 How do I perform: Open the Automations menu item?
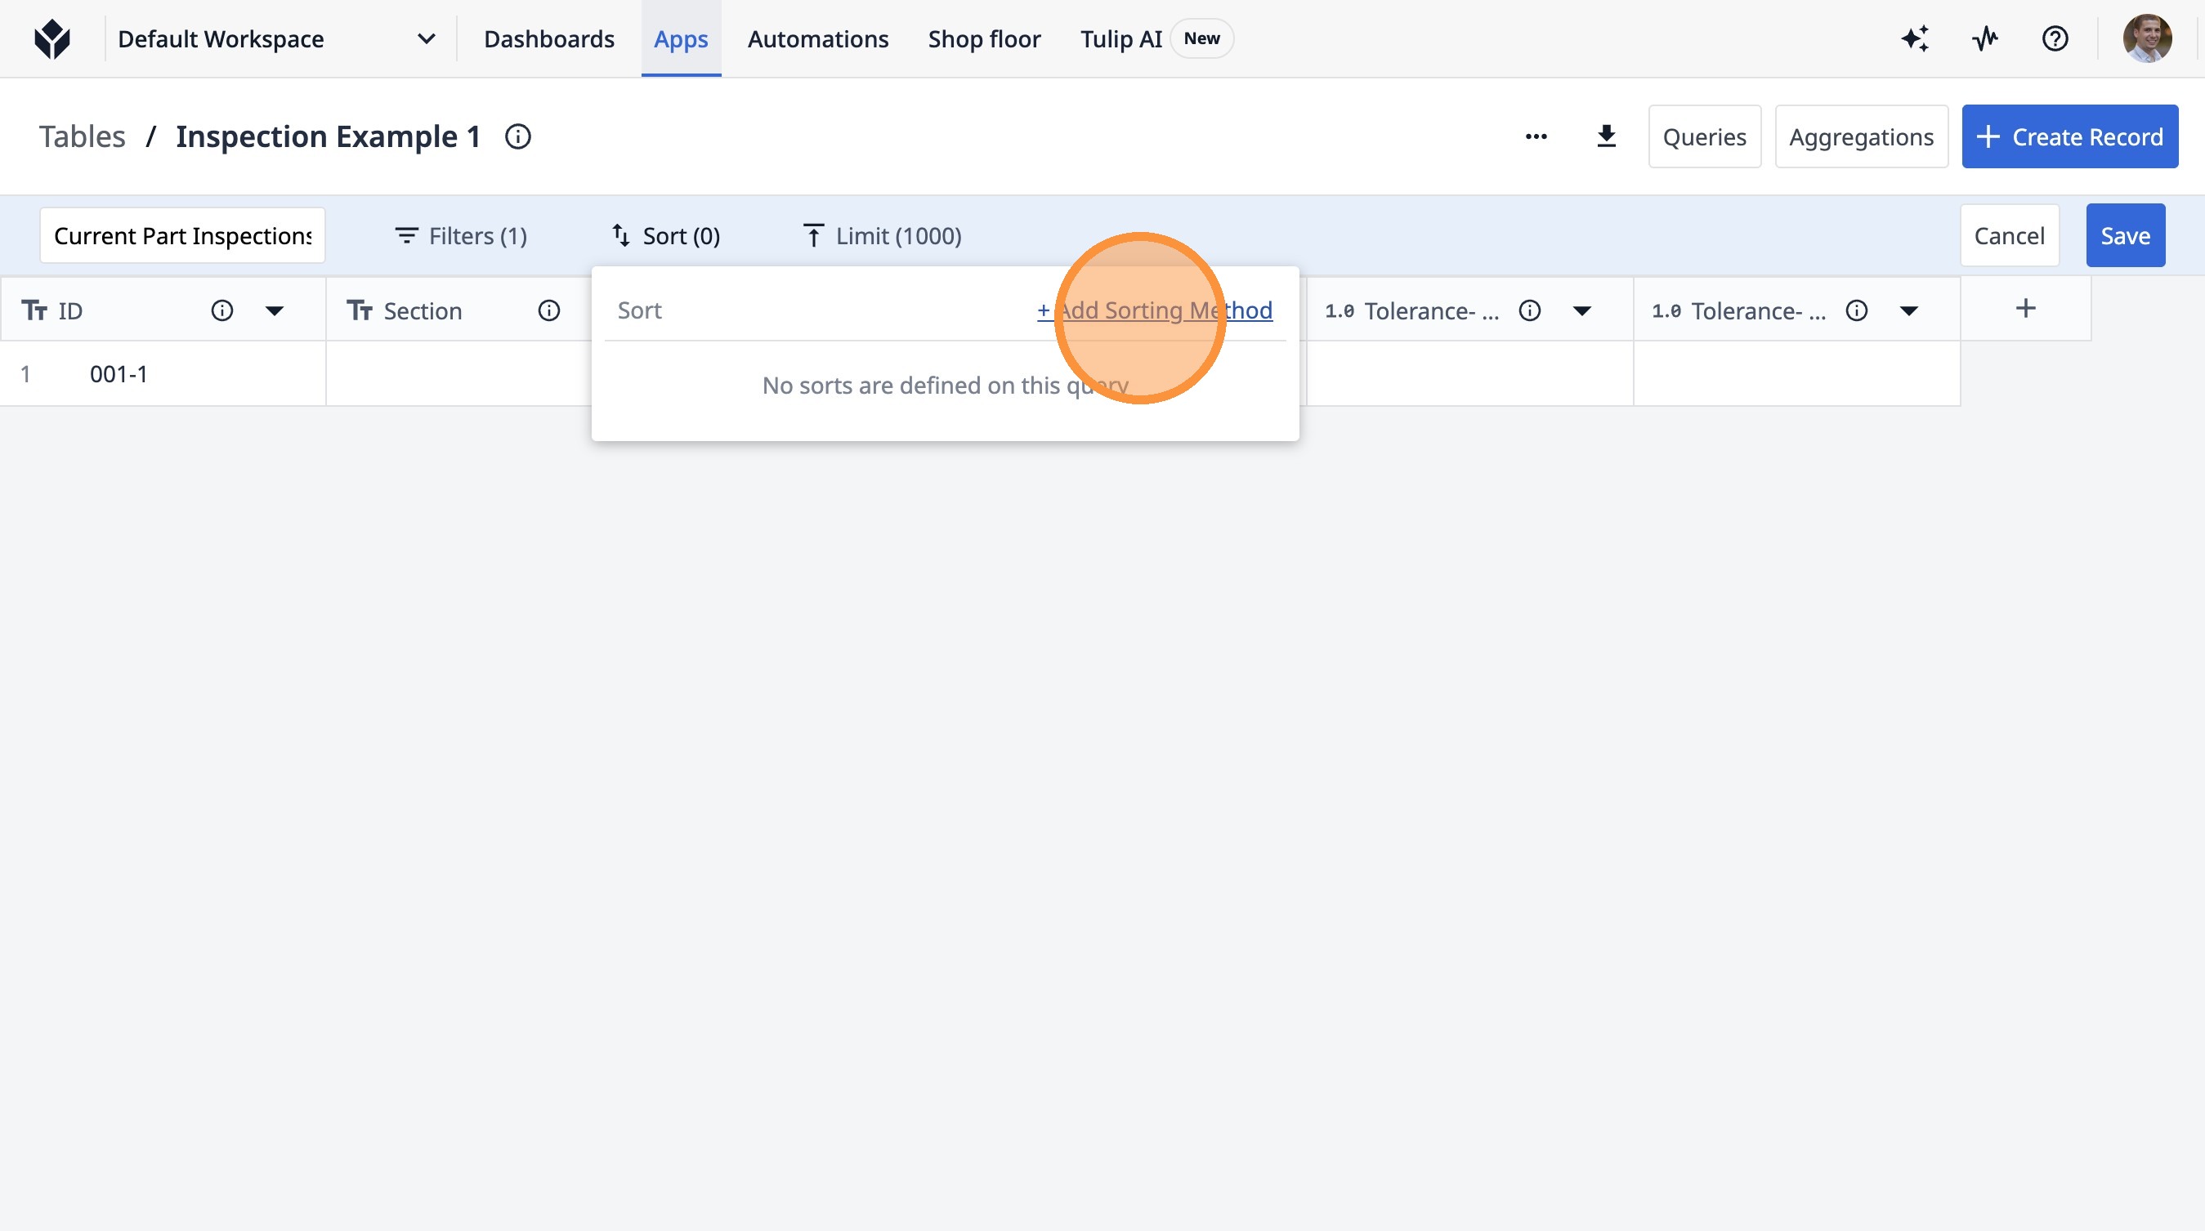pyautogui.click(x=817, y=38)
